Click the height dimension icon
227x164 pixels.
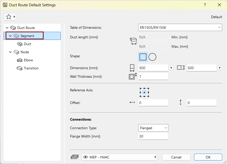[181, 68]
